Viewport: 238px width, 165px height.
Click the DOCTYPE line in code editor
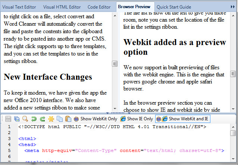click(x=112, y=127)
